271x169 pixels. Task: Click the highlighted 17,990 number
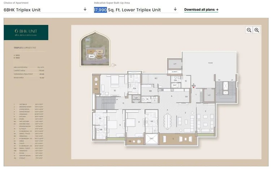click(100, 10)
